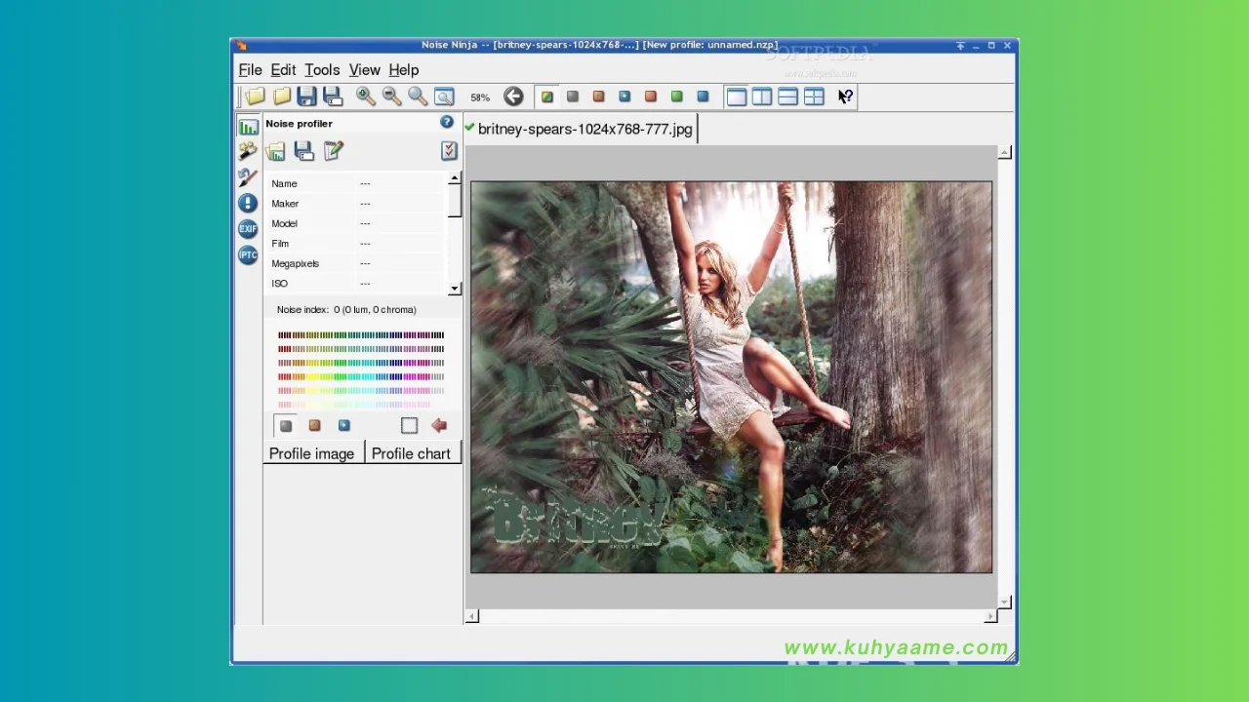Viewport: 1249px width, 702px height.
Task: Open the magic wand filter sidebar icon
Action: [x=248, y=151]
